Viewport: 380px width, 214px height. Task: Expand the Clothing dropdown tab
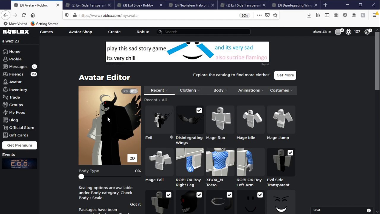click(x=190, y=90)
